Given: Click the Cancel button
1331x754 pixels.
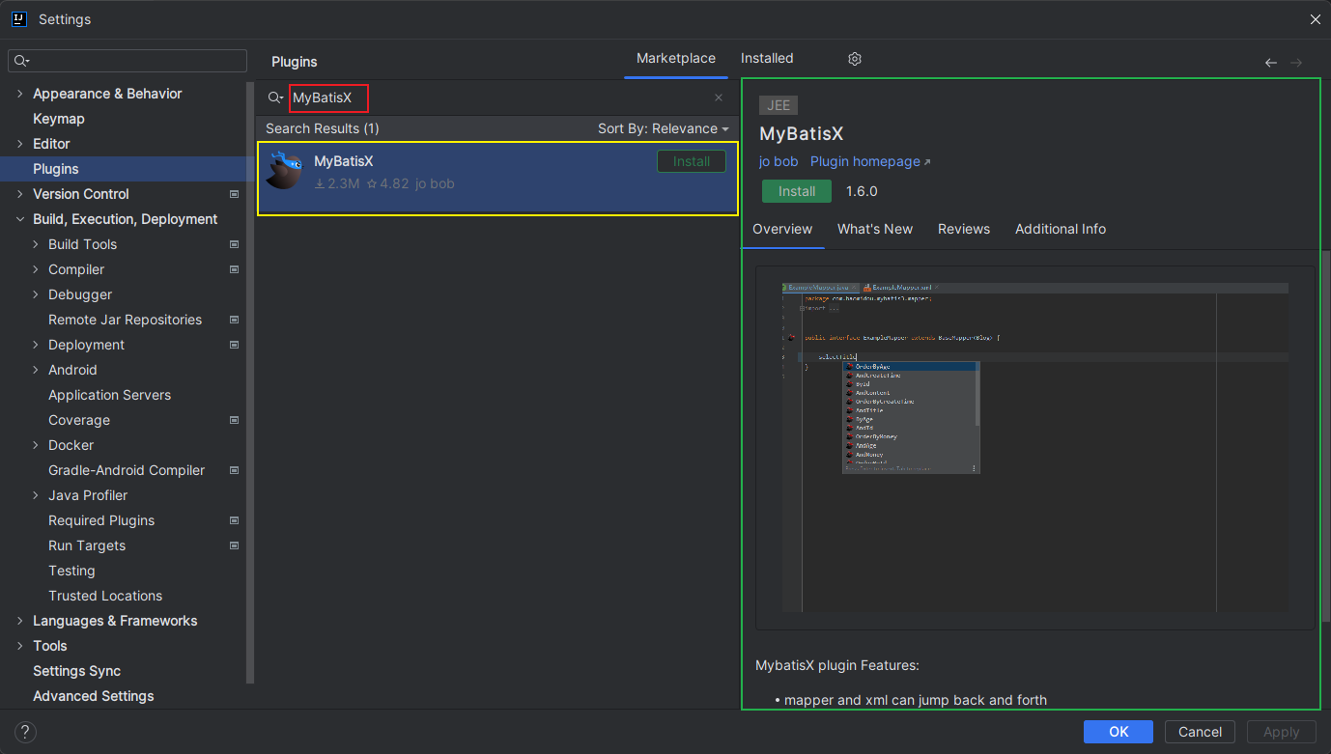Looking at the screenshot, I should 1201,732.
